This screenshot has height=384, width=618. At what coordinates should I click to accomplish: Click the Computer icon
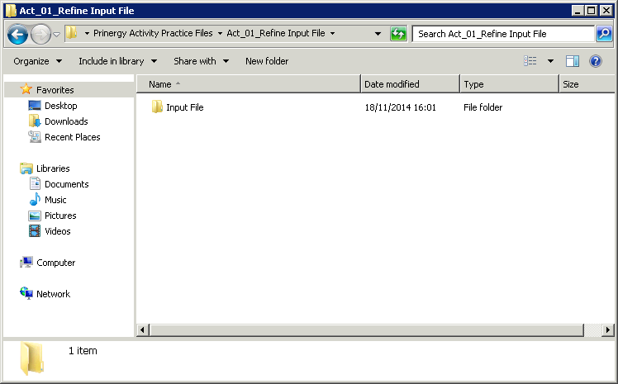pyautogui.click(x=26, y=263)
